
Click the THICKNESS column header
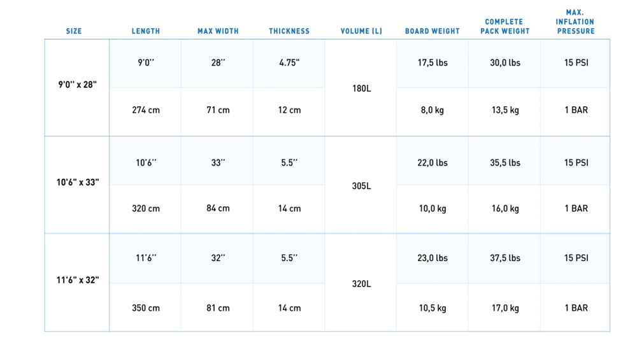click(289, 31)
